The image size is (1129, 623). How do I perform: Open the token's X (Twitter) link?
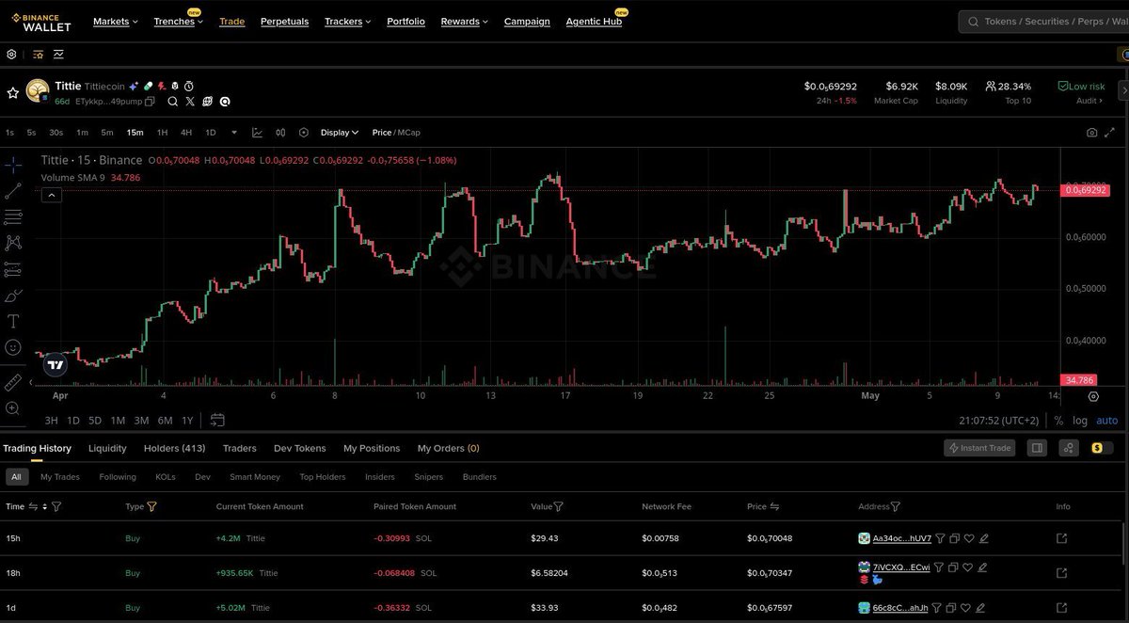[190, 102]
